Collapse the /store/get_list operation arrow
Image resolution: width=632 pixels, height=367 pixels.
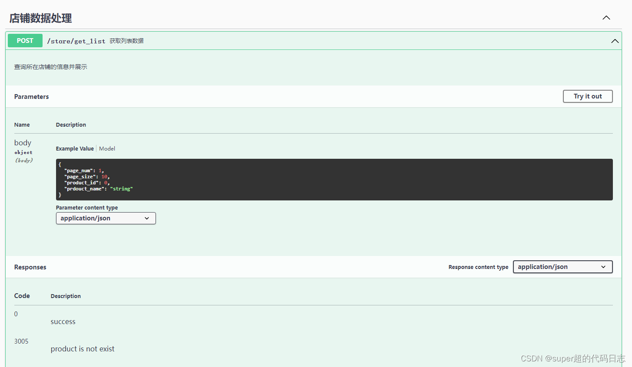(x=615, y=41)
